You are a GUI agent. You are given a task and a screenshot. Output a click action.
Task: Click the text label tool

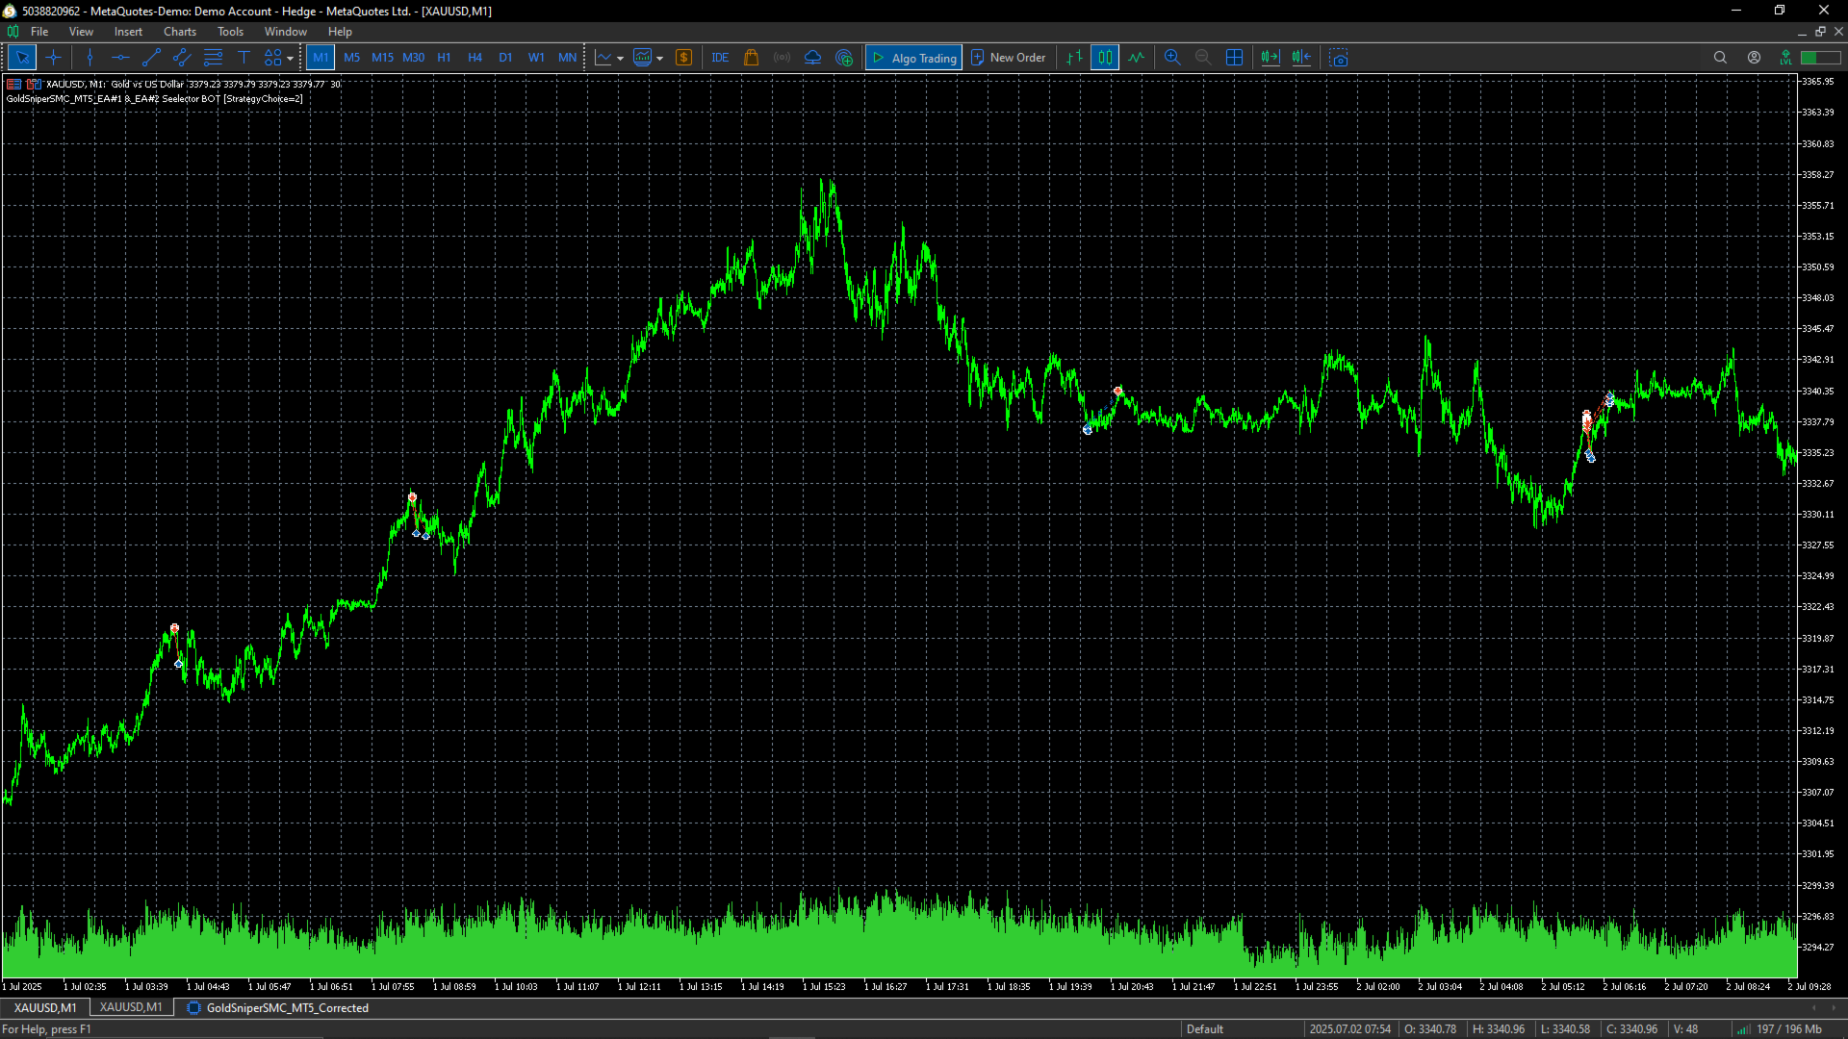tap(244, 58)
